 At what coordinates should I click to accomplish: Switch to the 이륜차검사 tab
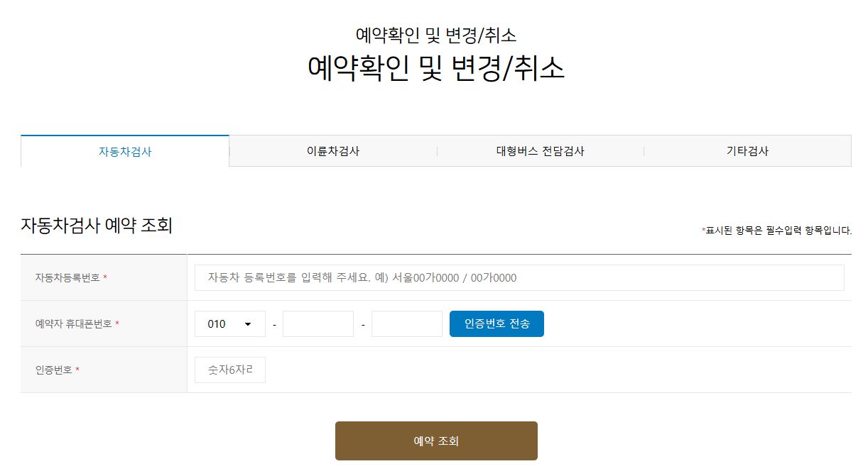pos(332,150)
